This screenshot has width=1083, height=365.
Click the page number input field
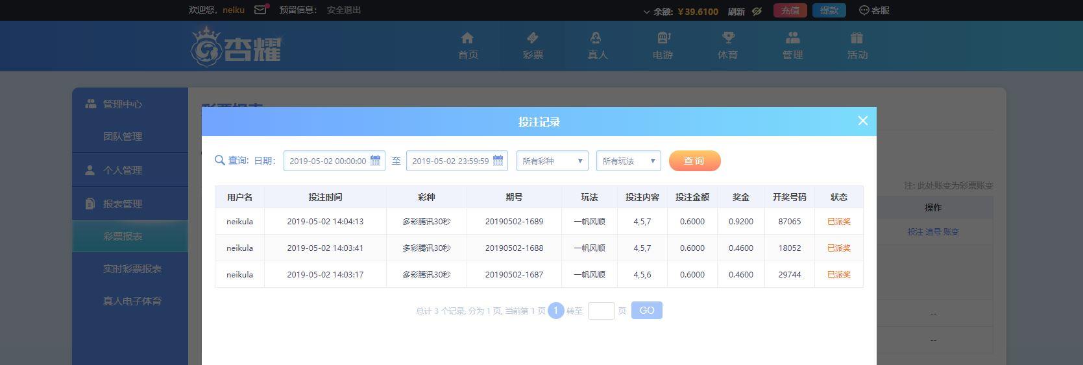(x=601, y=311)
